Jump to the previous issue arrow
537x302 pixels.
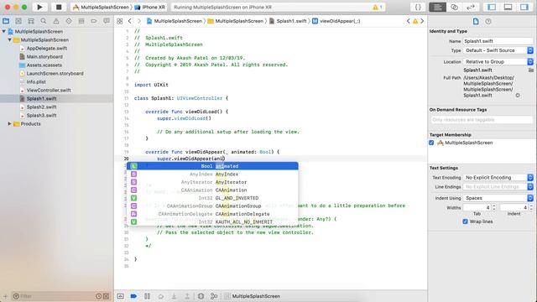tap(409, 21)
